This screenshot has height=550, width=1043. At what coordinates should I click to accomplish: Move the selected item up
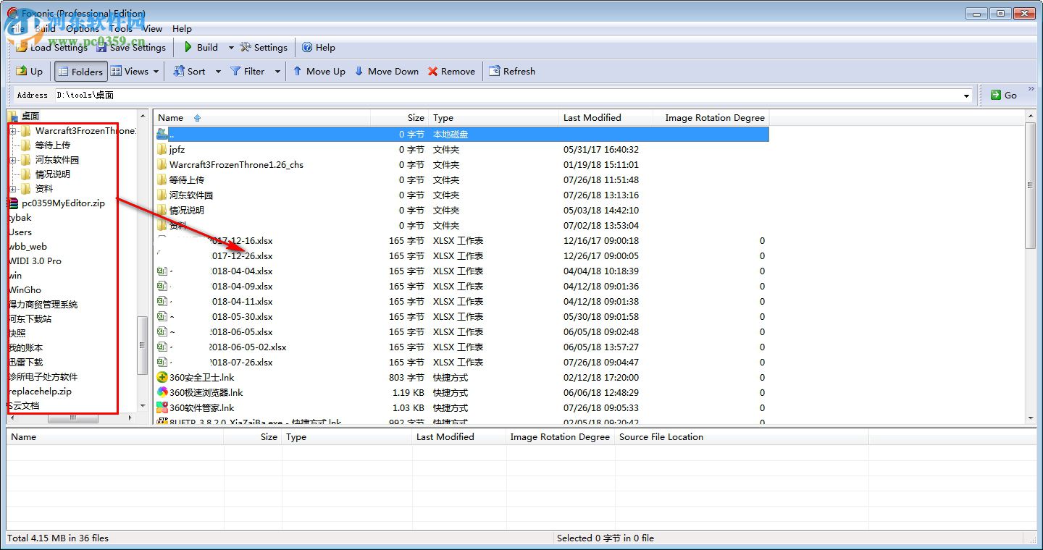tap(318, 72)
